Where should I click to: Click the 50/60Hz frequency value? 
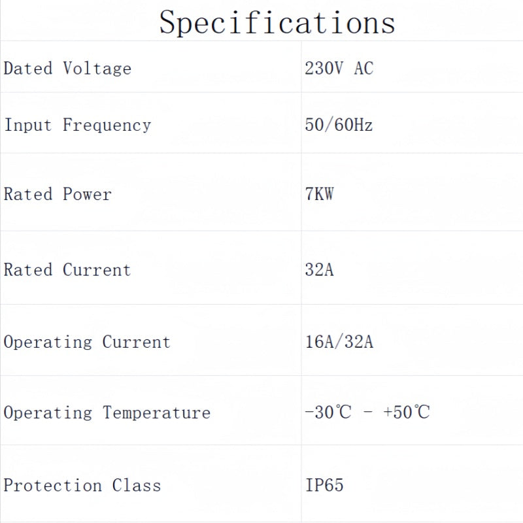pos(339,125)
